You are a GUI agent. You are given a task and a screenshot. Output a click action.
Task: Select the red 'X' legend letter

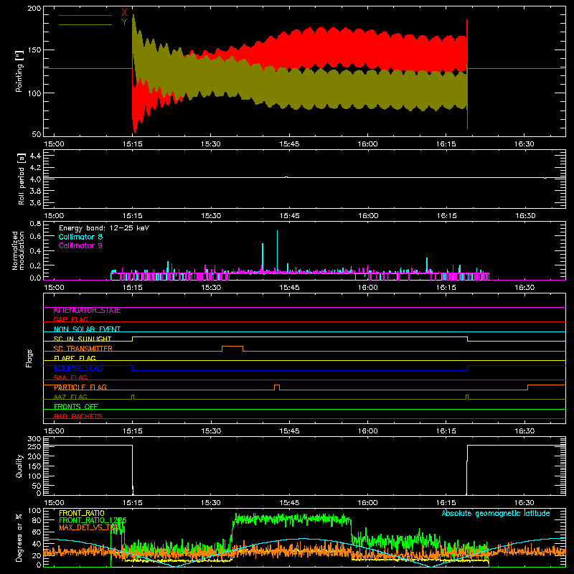124,13
